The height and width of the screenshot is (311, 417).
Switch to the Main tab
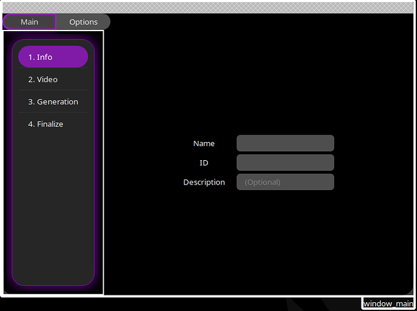click(x=29, y=22)
